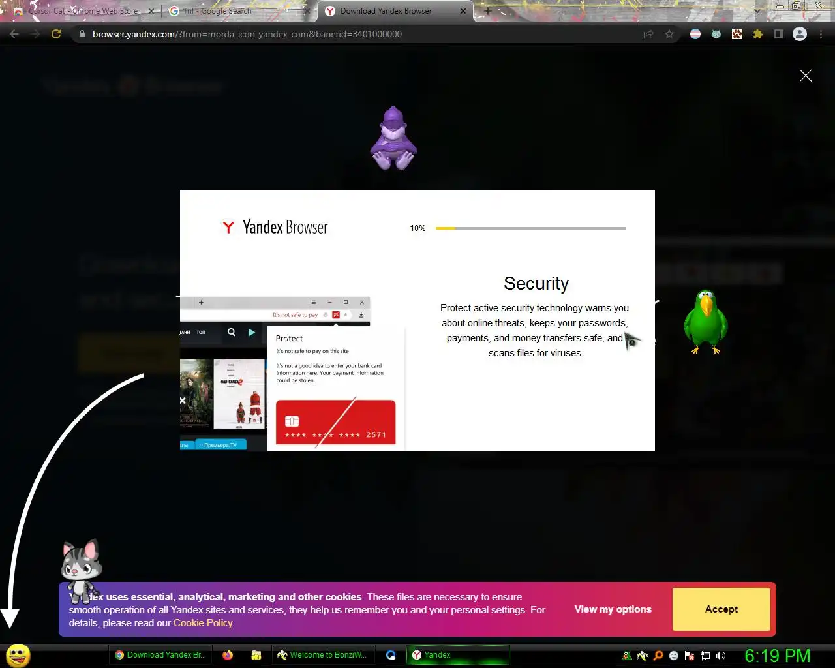This screenshot has width=835, height=668.
Task: Switch to Cursor Cat Chrome Web Store tab
Action: pos(82,11)
